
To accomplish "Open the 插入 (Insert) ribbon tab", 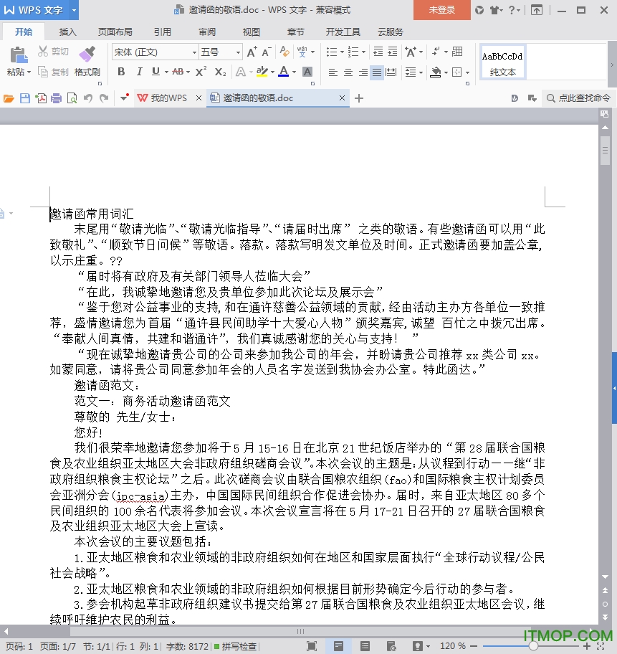I will (x=68, y=32).
